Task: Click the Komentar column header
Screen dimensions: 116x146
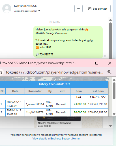Action: point(35,91)
